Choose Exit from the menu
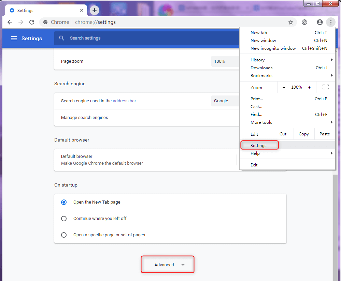This screenshot has height=281, width=341. [287, 165]
